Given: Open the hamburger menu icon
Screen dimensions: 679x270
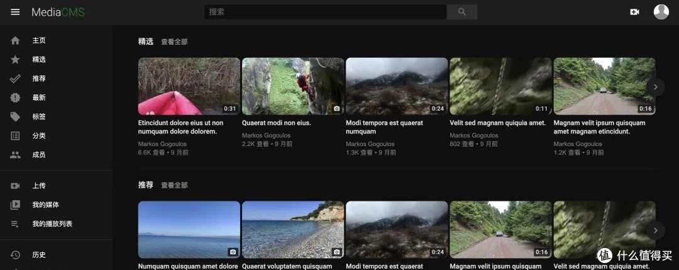Looking at the screenshot, I should coord(15,12).
